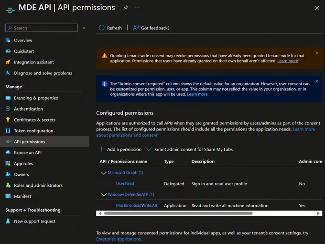Click the scrollbar left arrow
The image size is (325, 244).
100,213
